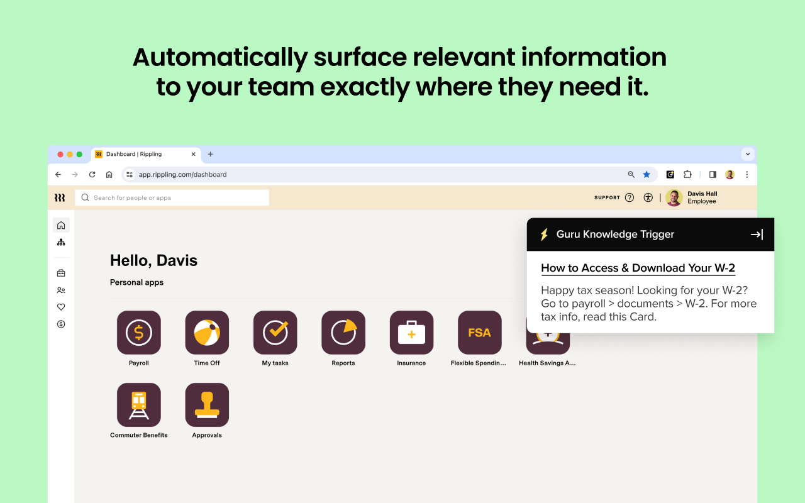The image size is (805, 503).
Task: Click the Search for people or apps field
Action: coord(172,197)
